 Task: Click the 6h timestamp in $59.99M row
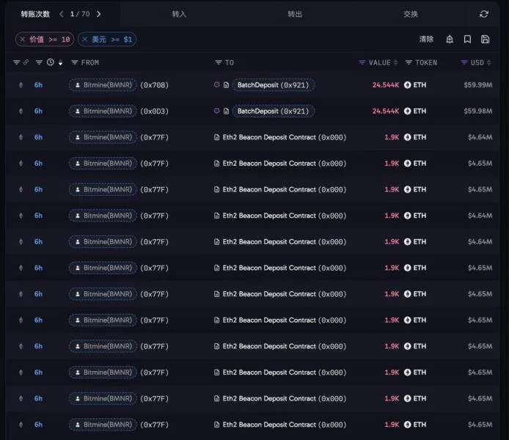[x=38, y=85]
